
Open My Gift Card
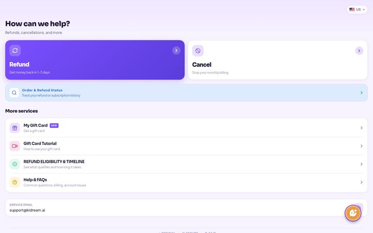[187, 128]
